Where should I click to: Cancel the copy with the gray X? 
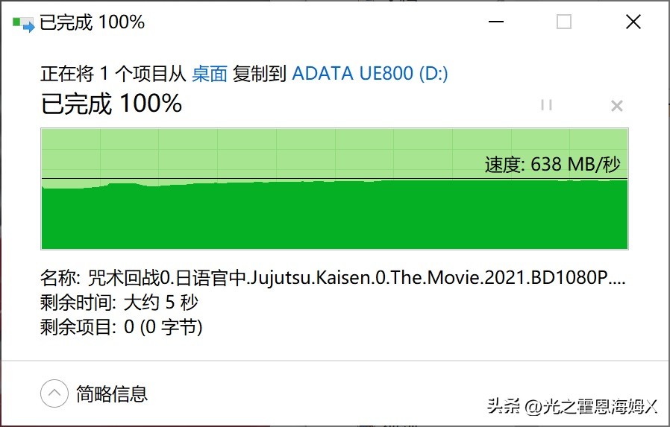[x=616, y=106]
